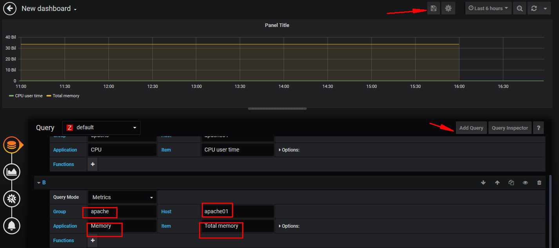Duplicate query B

tap(511, 183)
